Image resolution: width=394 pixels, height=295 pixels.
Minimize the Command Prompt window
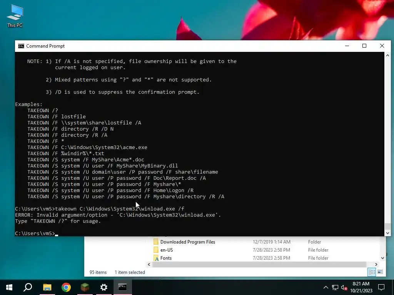[347, 46]
